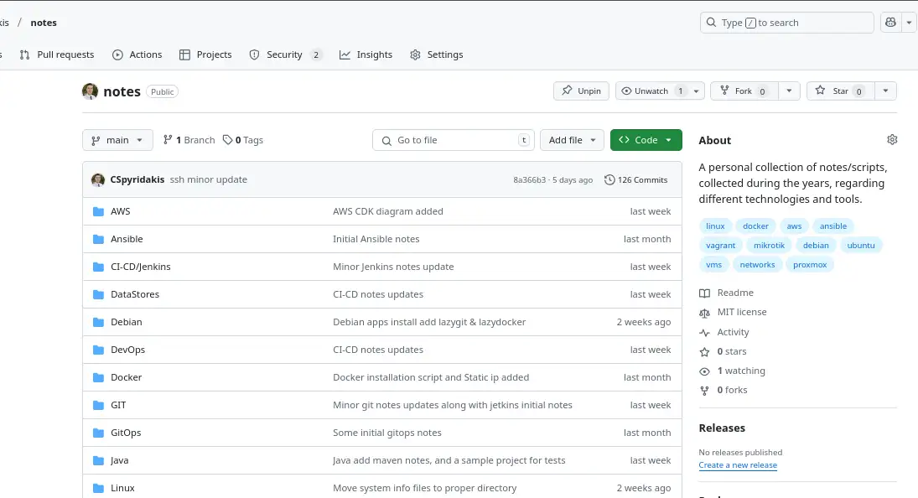
Task: Click the Create a new release link
Action: tap(738, 464)
